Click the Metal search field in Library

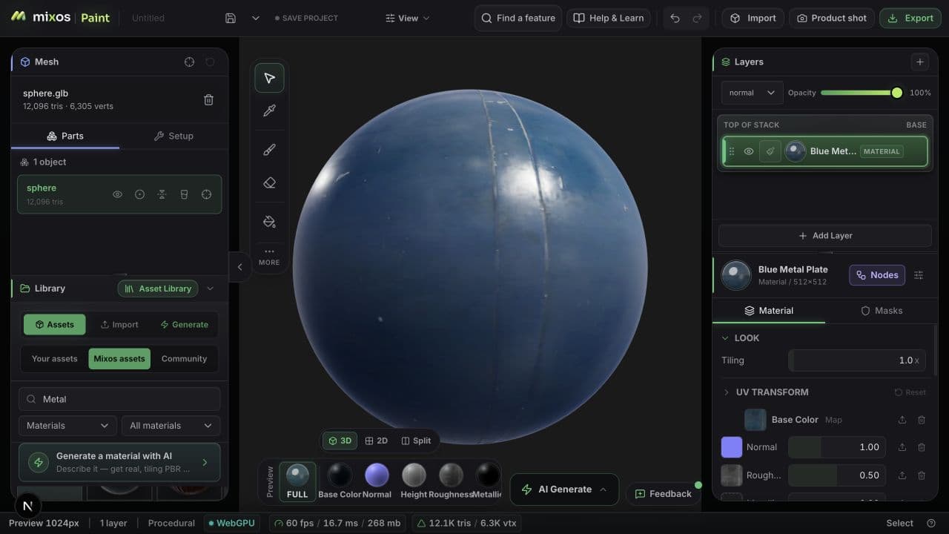(x=119, y=399)
